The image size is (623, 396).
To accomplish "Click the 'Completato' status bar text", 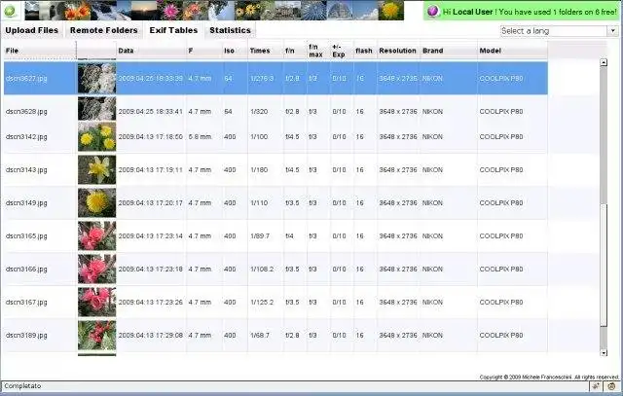I will (x=22, y=385).
